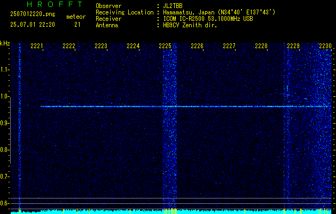This screenshot has width=336, height=214.
Task: Click the 0.9 frequency axis label
Action: click(x=4, y=123)
